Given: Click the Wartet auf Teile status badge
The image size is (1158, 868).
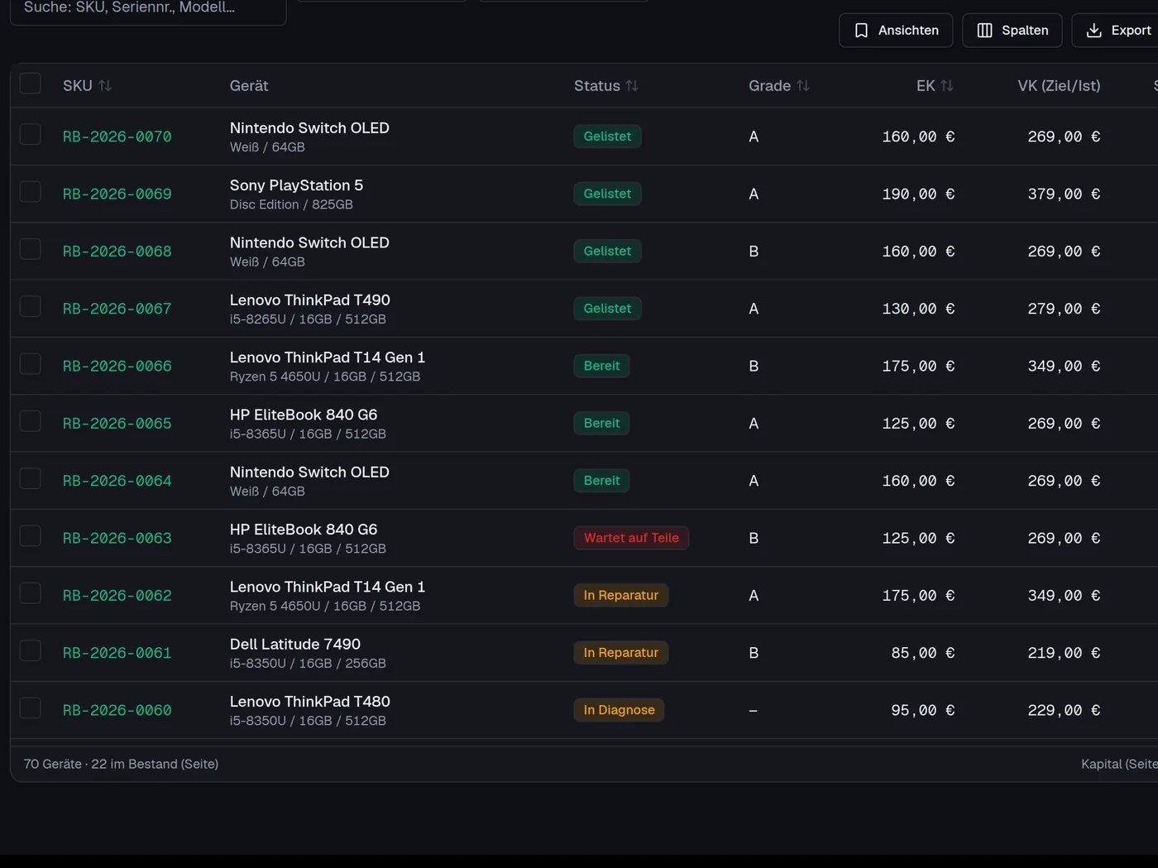Looking at the screenshot, I should pyautogui.click(x=631, y=538).
